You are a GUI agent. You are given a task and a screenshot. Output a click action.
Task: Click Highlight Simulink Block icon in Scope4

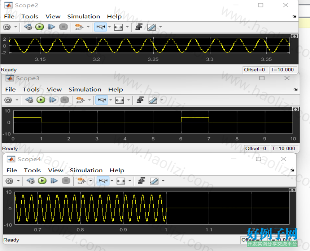click(x=81, y=181)
